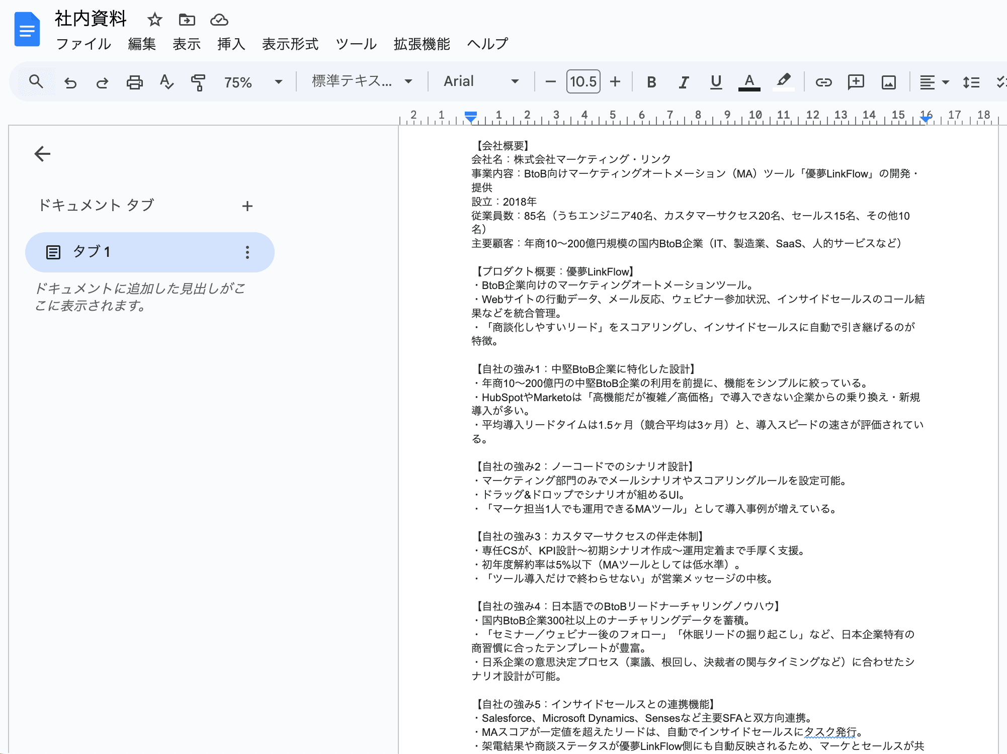Click the print icon

pos(134,82)
